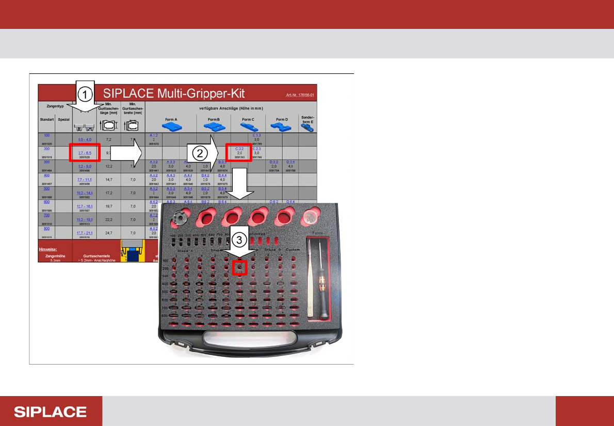The width and height of the screenshot is (614, 426).
Task: Click the clear round container in the case's last slot
Action: tap(311, 216)
